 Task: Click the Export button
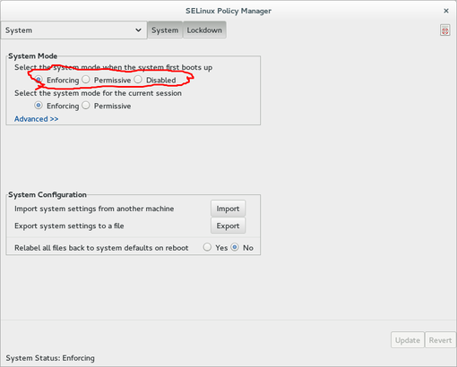(x=228, y=226)
